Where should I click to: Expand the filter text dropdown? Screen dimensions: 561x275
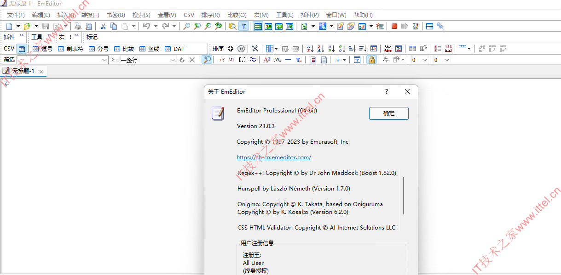click(104, 60)
